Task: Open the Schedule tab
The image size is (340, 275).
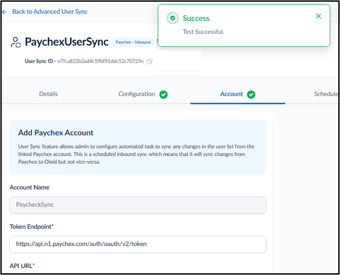Action: click(326, 94)
